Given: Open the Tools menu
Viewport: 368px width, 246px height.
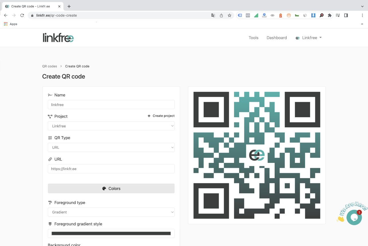Looking at the screenshot, I should [253, 38].
